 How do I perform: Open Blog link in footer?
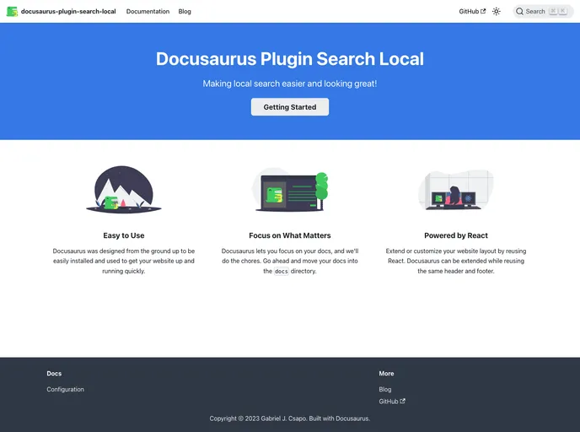[x=385, y=390]
